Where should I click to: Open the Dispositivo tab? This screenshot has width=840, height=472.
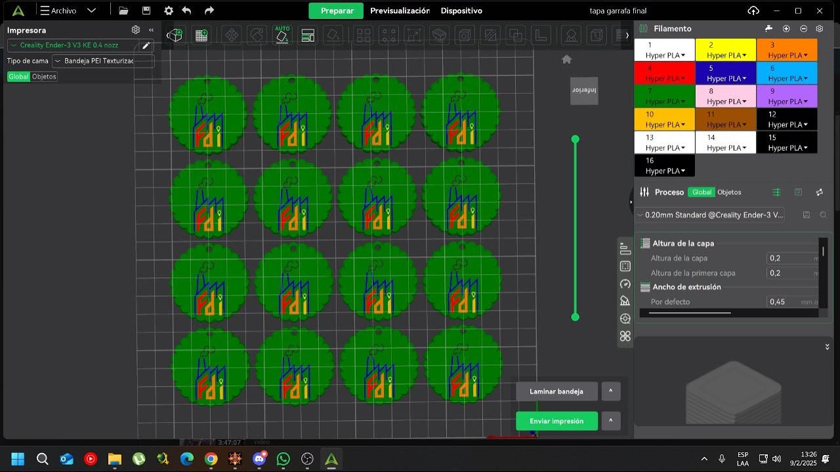(x=461, y=10)
